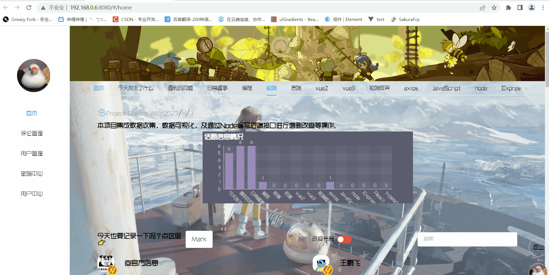The width and height of the screenshot is (549, 275).
Task: Click the 官方信息 user avatar
Action: 106,263
